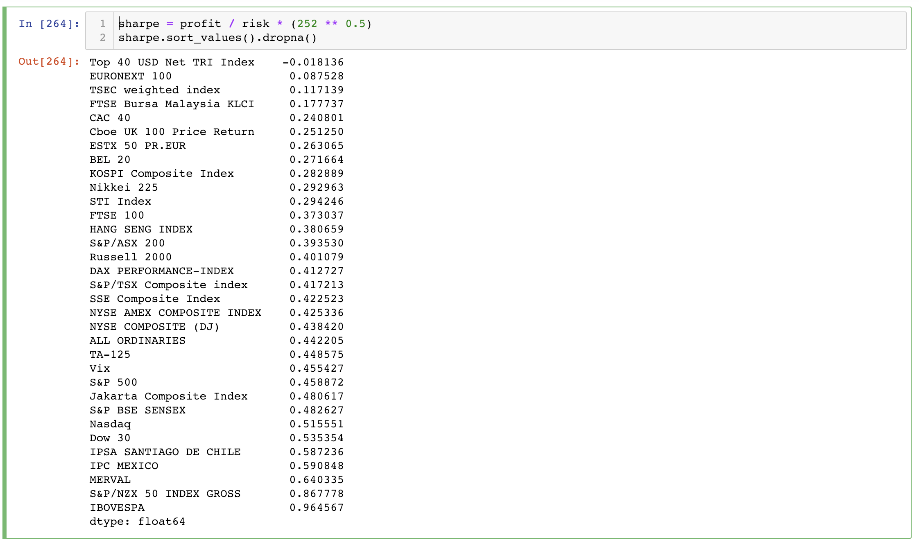Select the S&P/TSX Composite index label
The width and height of the screenshot is (919, 542).
[169, 285]
